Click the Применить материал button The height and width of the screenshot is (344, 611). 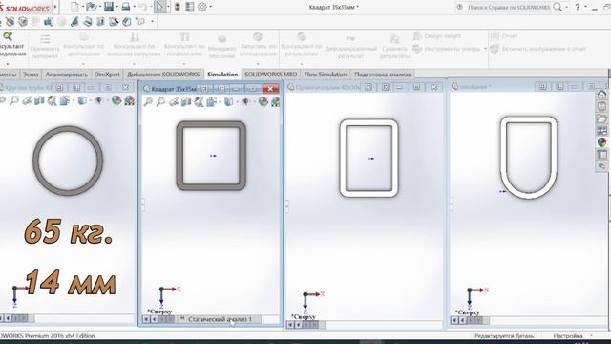click(45, 47)
